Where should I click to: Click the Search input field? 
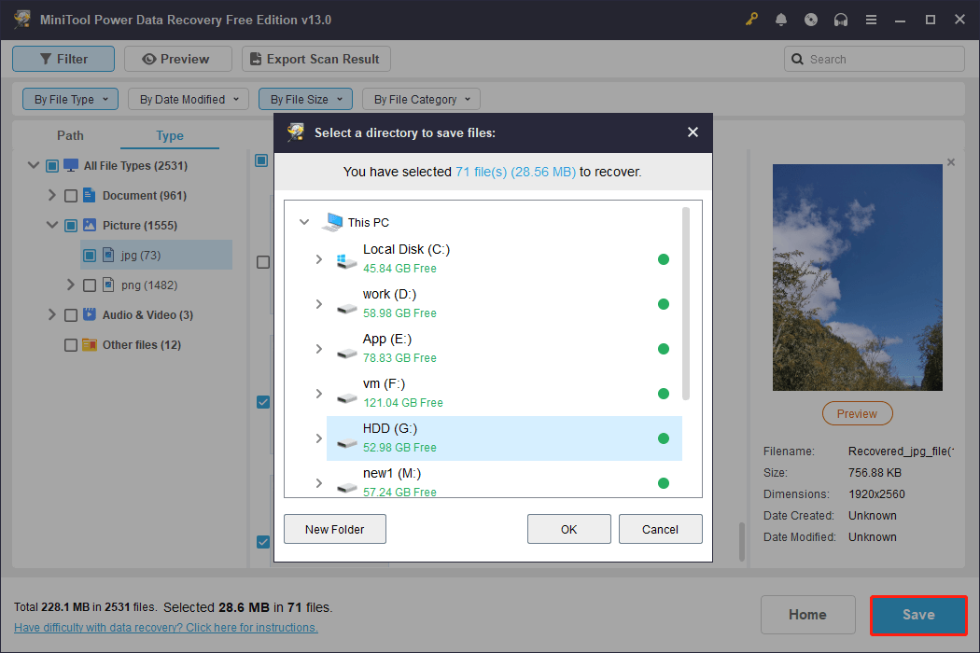[875, 60]
